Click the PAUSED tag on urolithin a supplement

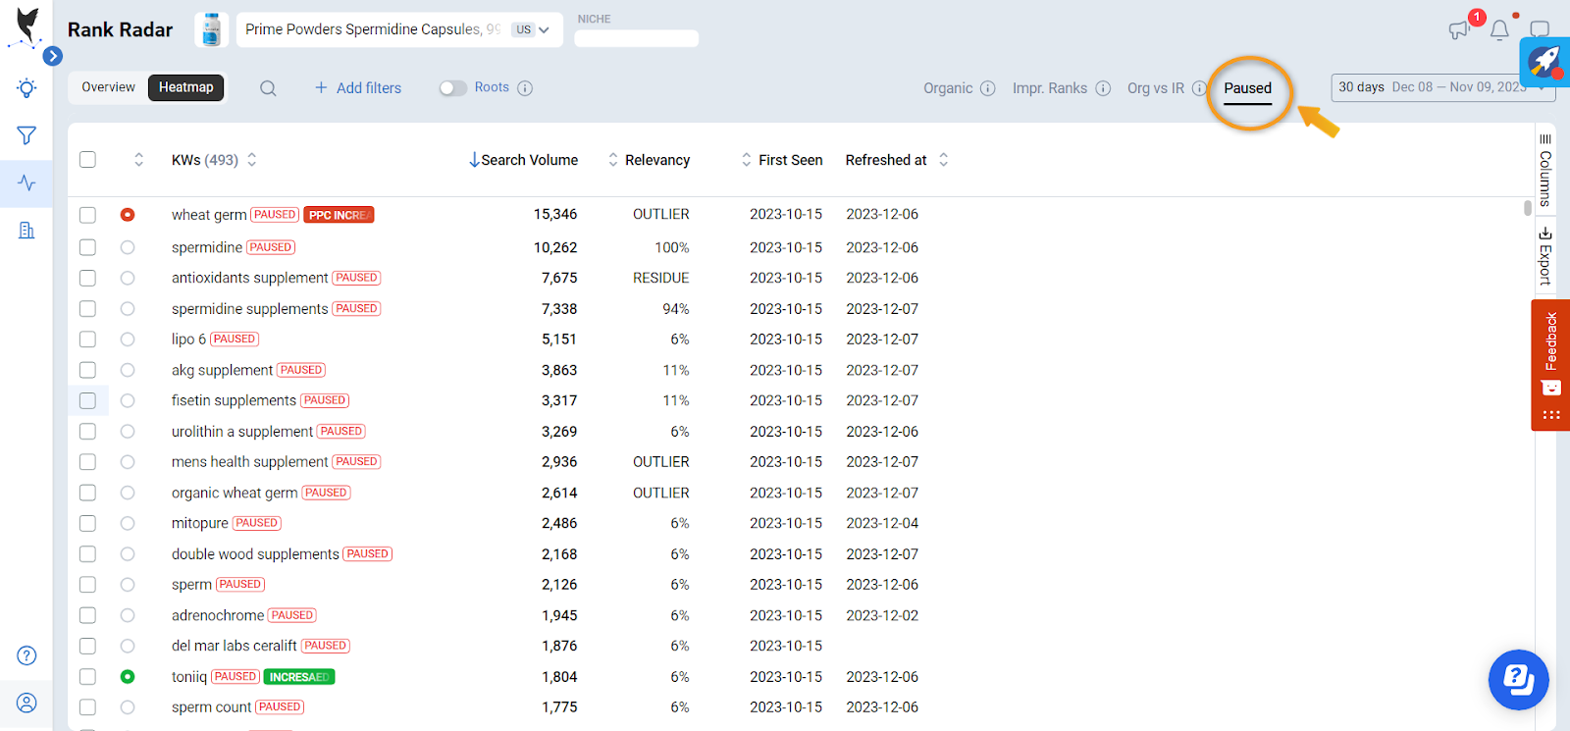tap(341, 432)
